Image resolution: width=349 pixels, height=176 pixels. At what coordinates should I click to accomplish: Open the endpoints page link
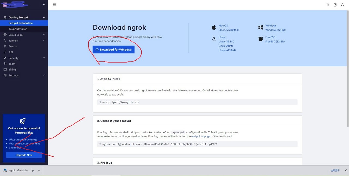pyautogui.click(x=201, y=136)
